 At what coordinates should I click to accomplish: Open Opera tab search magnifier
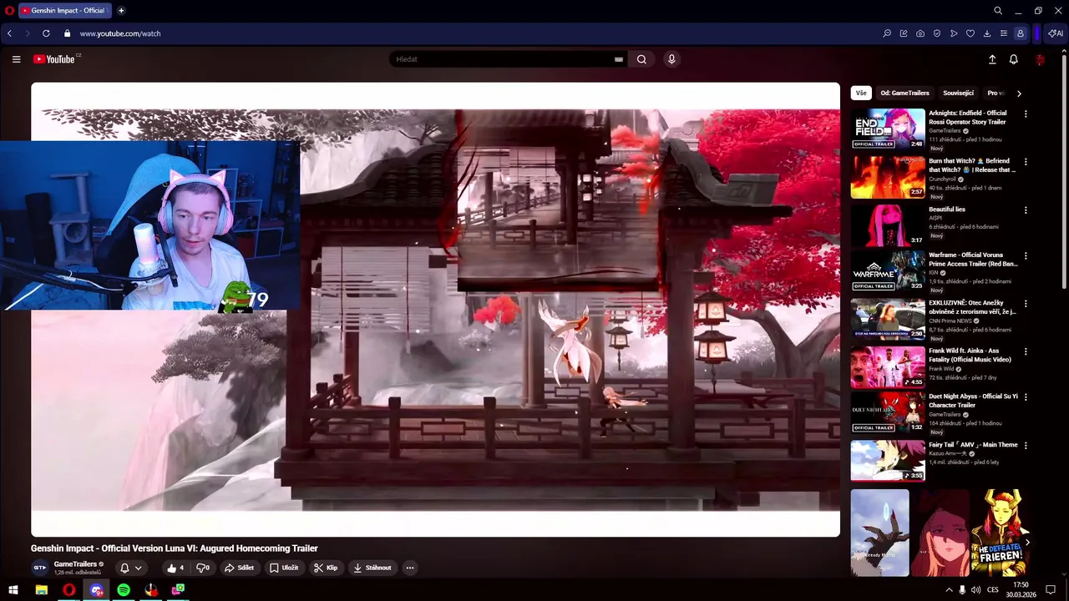click(998, 11)
